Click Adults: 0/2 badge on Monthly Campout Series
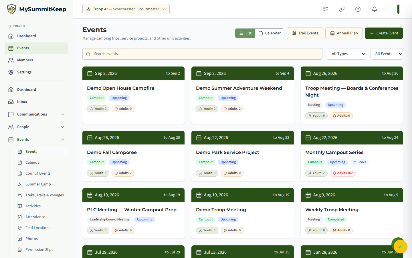412x258 pixels. pos(343,173)
